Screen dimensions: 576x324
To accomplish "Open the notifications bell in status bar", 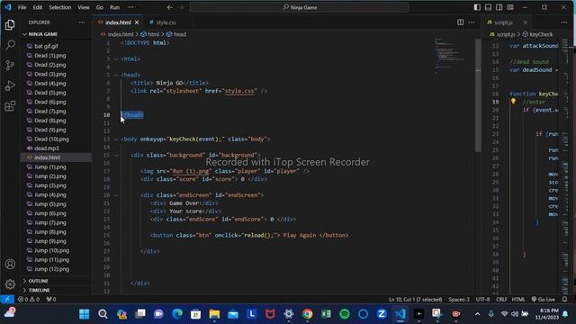I will click(565, 300).
